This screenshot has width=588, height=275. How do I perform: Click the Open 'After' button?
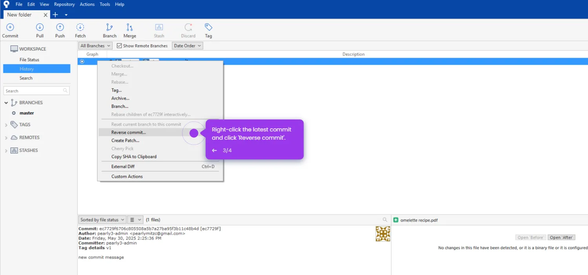coord(561,237)
